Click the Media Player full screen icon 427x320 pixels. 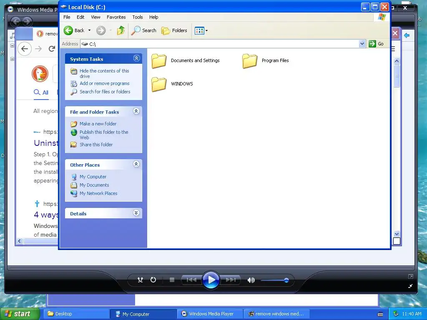[x=411, y=277]
